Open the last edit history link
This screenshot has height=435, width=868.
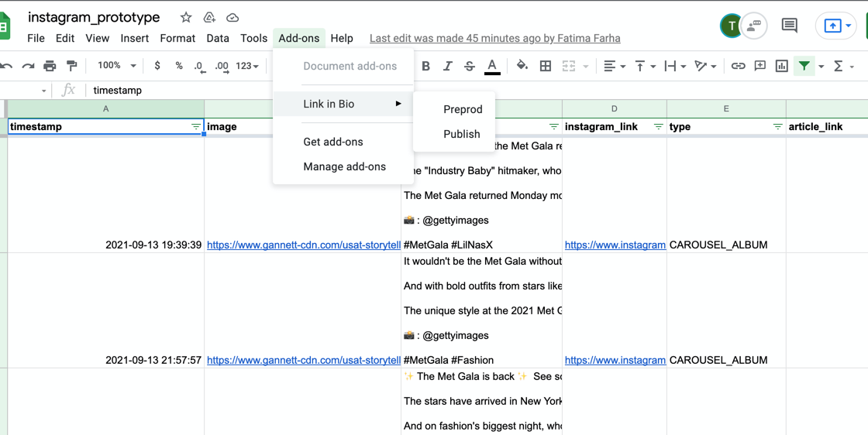494,38
